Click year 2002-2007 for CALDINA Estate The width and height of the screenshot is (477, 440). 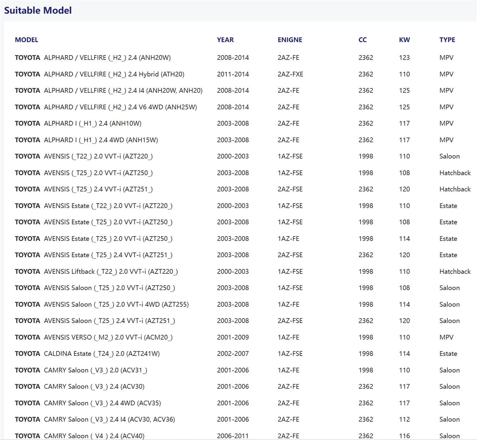(x=233, y=354)
